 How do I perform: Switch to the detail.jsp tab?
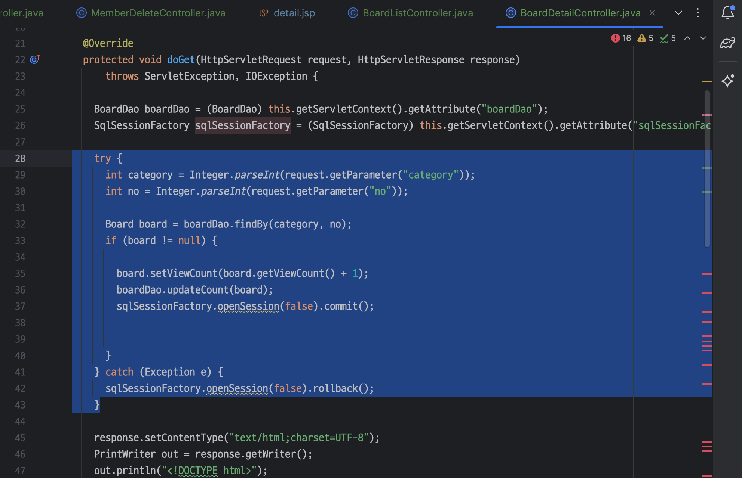tap(294, 13)
